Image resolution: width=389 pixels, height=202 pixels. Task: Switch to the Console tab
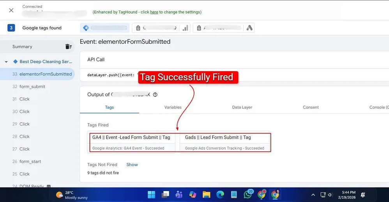tap(379, 107)
